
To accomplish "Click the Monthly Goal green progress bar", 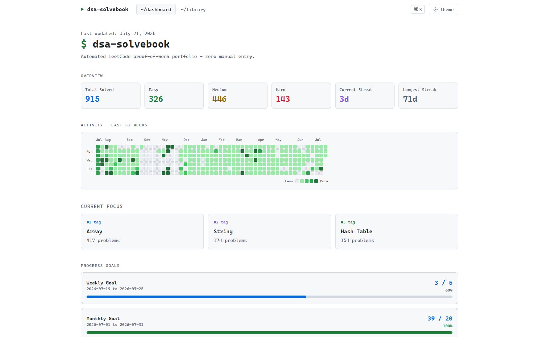I will click(x=269, y=333).
